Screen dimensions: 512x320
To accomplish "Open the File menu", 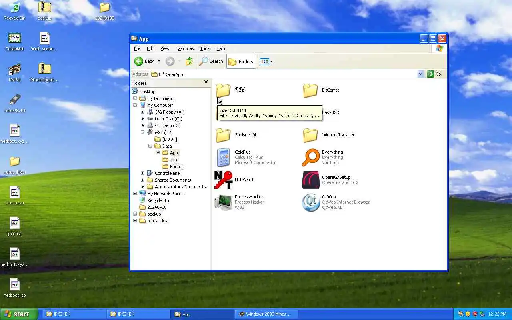I will [137, 48].
